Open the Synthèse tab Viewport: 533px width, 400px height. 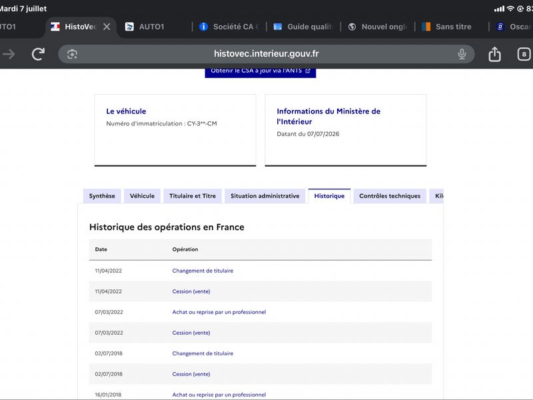[102, 196]
